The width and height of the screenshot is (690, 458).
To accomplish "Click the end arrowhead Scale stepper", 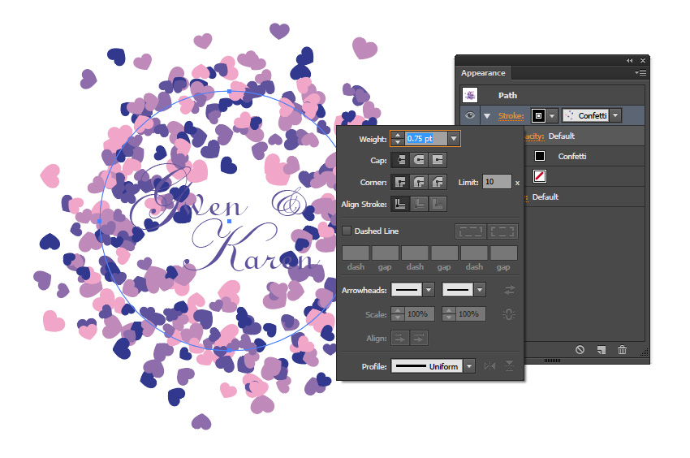I will tap(448, 314).
